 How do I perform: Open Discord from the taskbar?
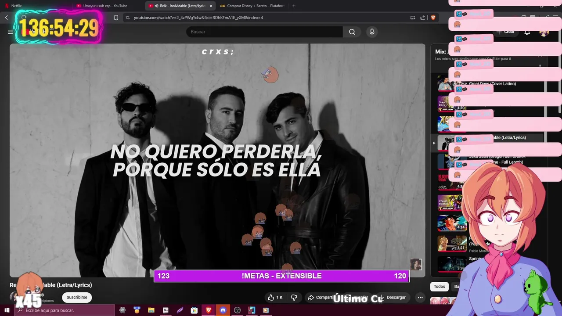click(223, 310)
